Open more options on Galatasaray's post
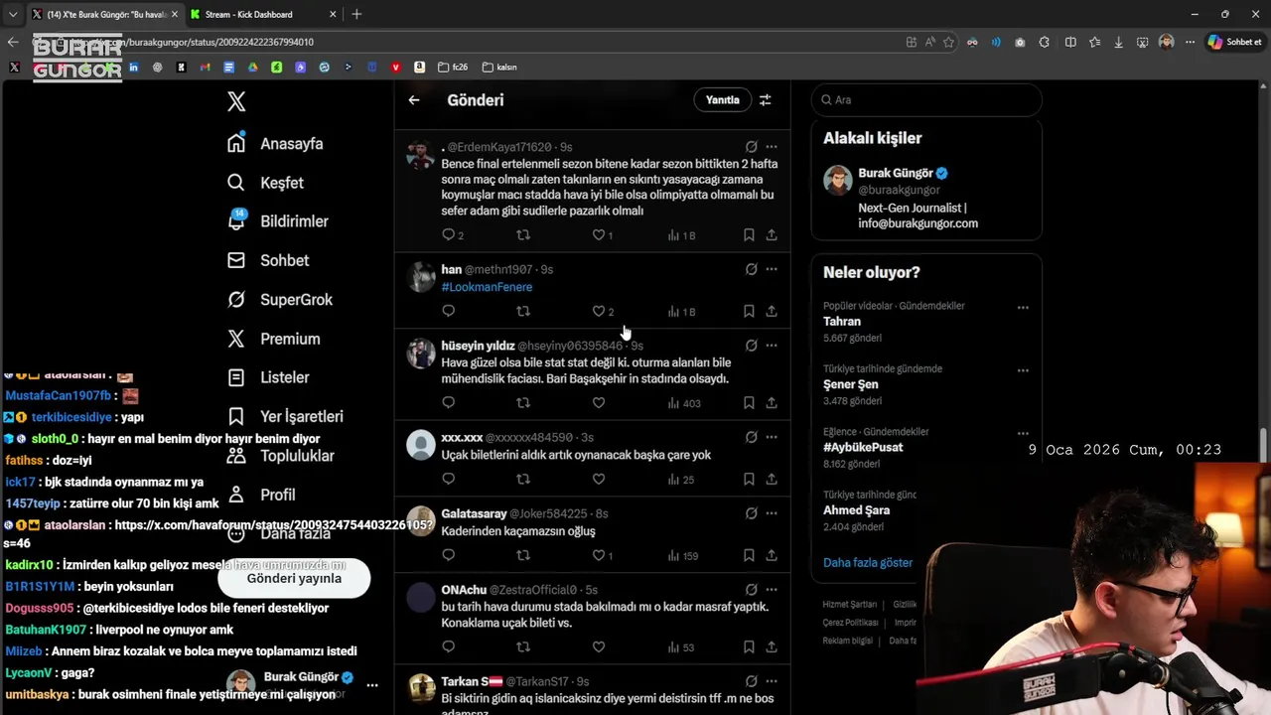Viewport: 1271px width, 715px height. click(772, 513)
